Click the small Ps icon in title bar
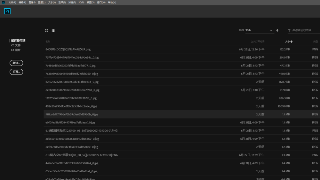Screen dimensions: 320x180 point(4,2)
